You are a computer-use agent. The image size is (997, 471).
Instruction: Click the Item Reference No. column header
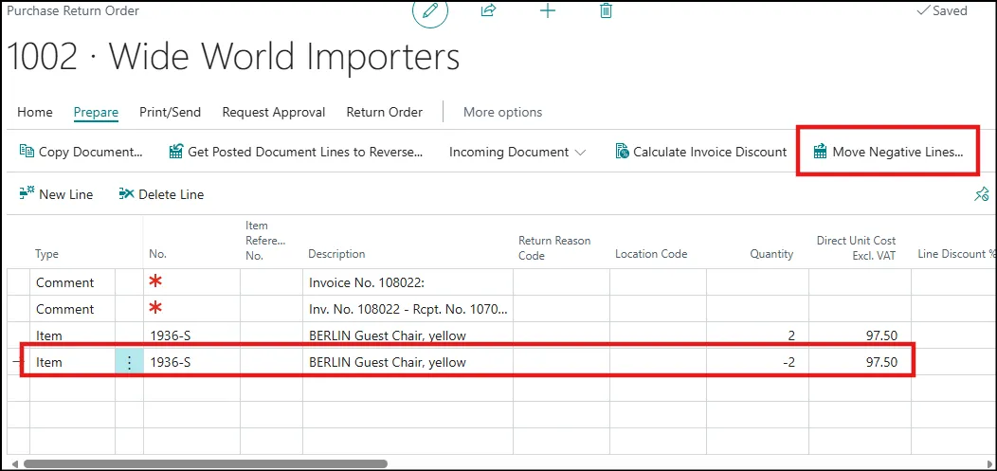[x=265, y=241]
